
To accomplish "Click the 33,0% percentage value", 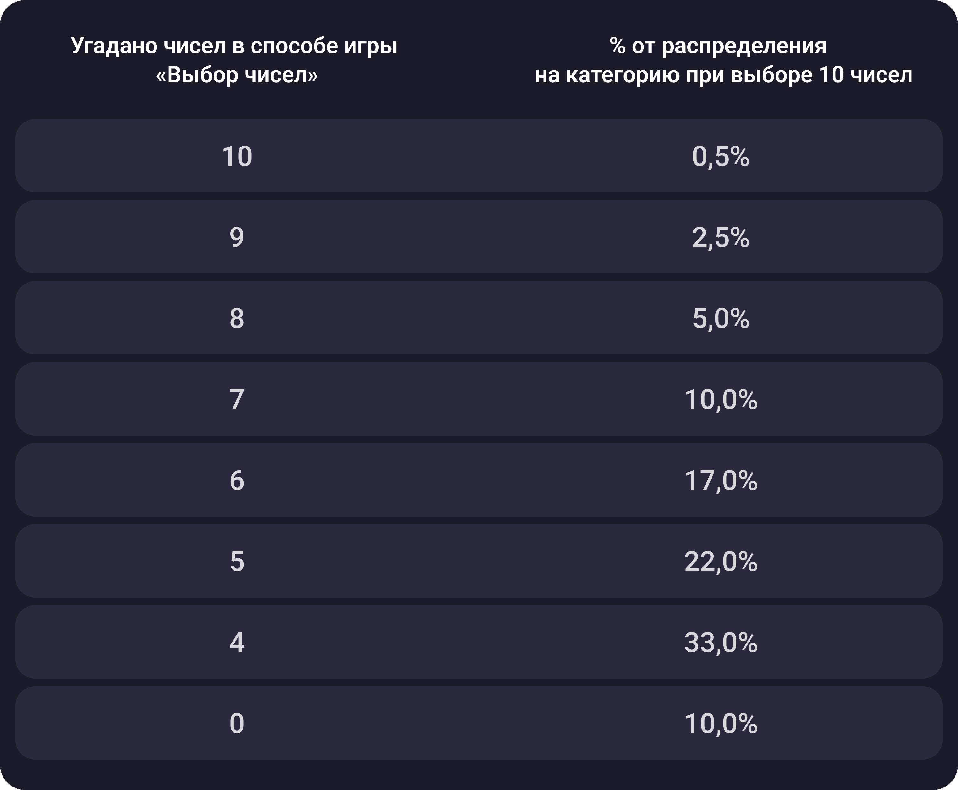I will pos(721,642).
